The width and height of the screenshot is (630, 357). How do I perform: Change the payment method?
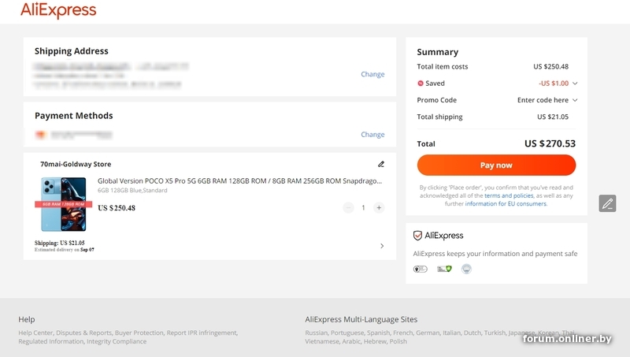point(372,134)
